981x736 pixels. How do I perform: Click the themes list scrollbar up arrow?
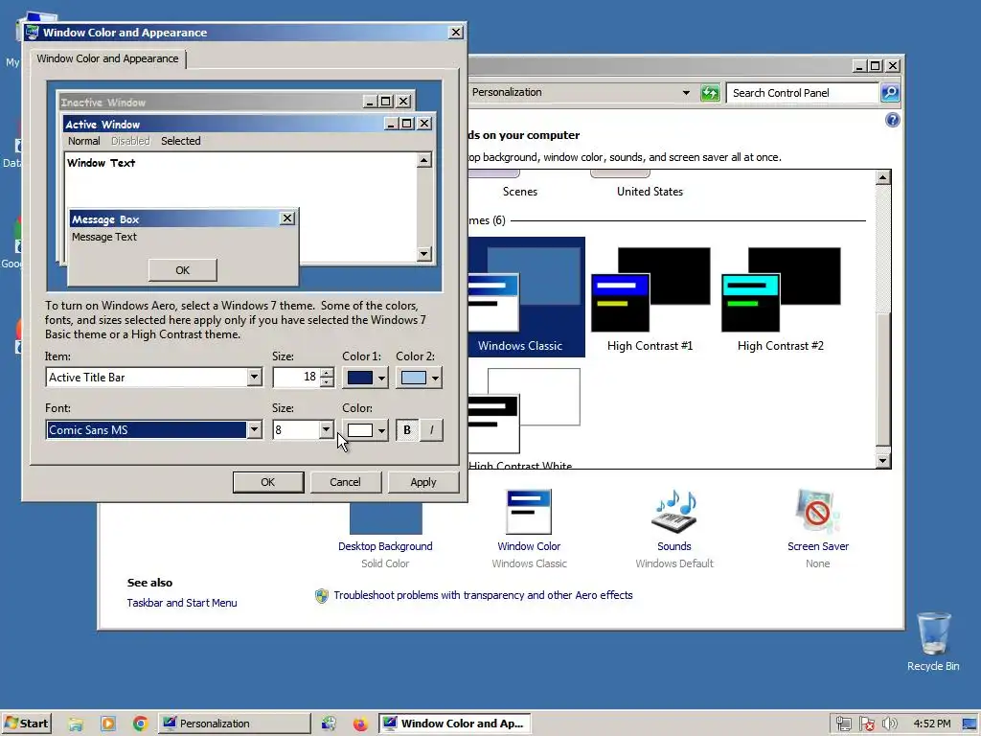point(882,177)
